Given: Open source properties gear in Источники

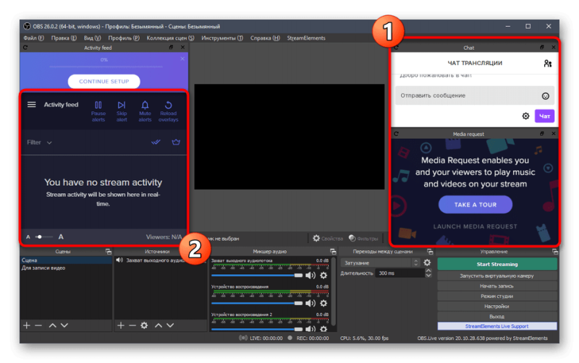Looking at the screenshot, I should [x=144, y=325].
